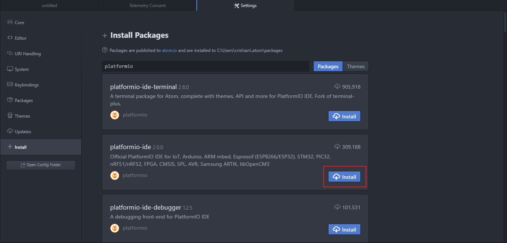507x243 pixels.
Task: Open Editor settings in sidebar
Action: pos(40,38)
